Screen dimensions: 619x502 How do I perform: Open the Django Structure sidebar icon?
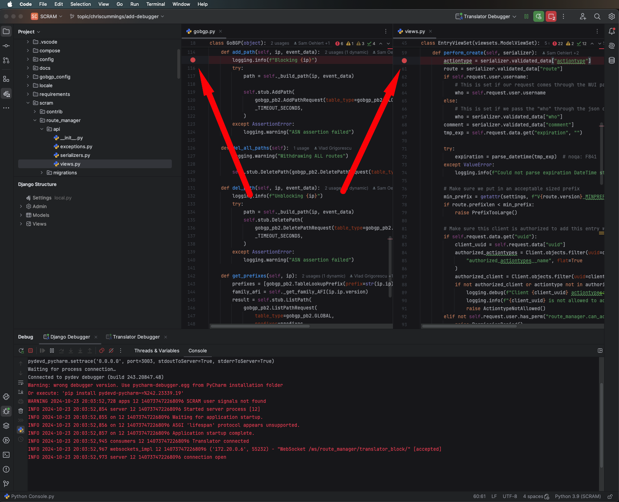[6, 93]
